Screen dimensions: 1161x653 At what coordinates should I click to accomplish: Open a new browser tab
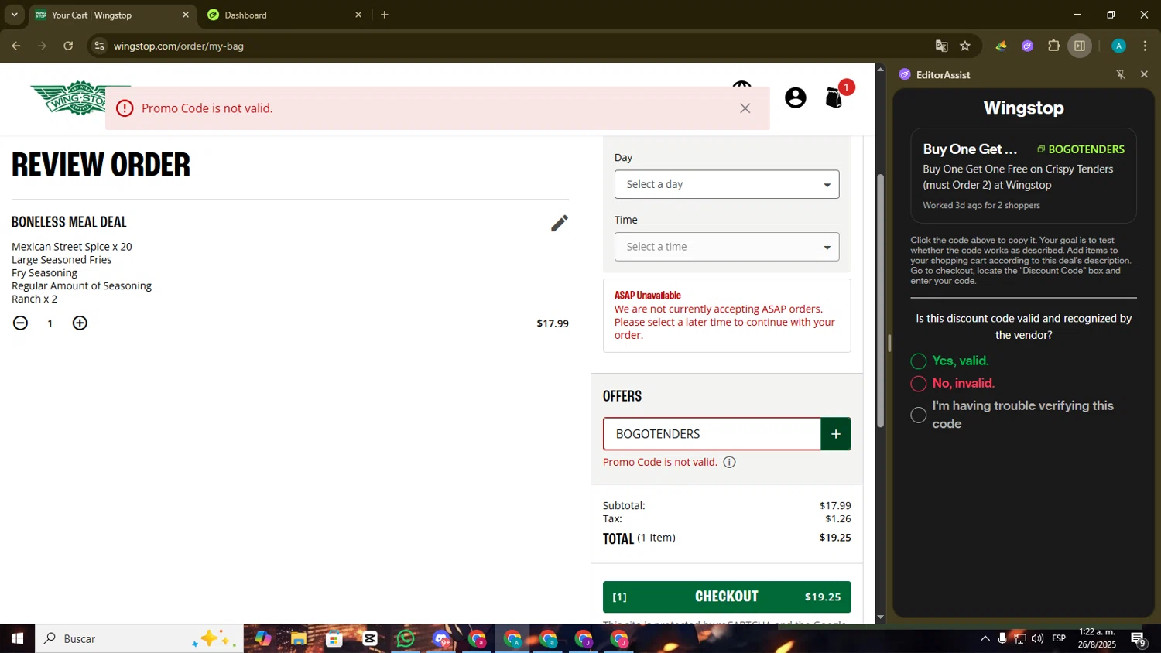(385, 15)
